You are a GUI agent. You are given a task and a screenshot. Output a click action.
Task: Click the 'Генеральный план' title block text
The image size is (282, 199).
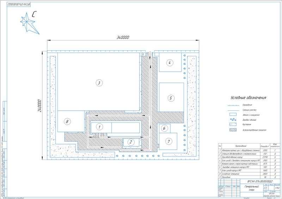pos(252,188)
